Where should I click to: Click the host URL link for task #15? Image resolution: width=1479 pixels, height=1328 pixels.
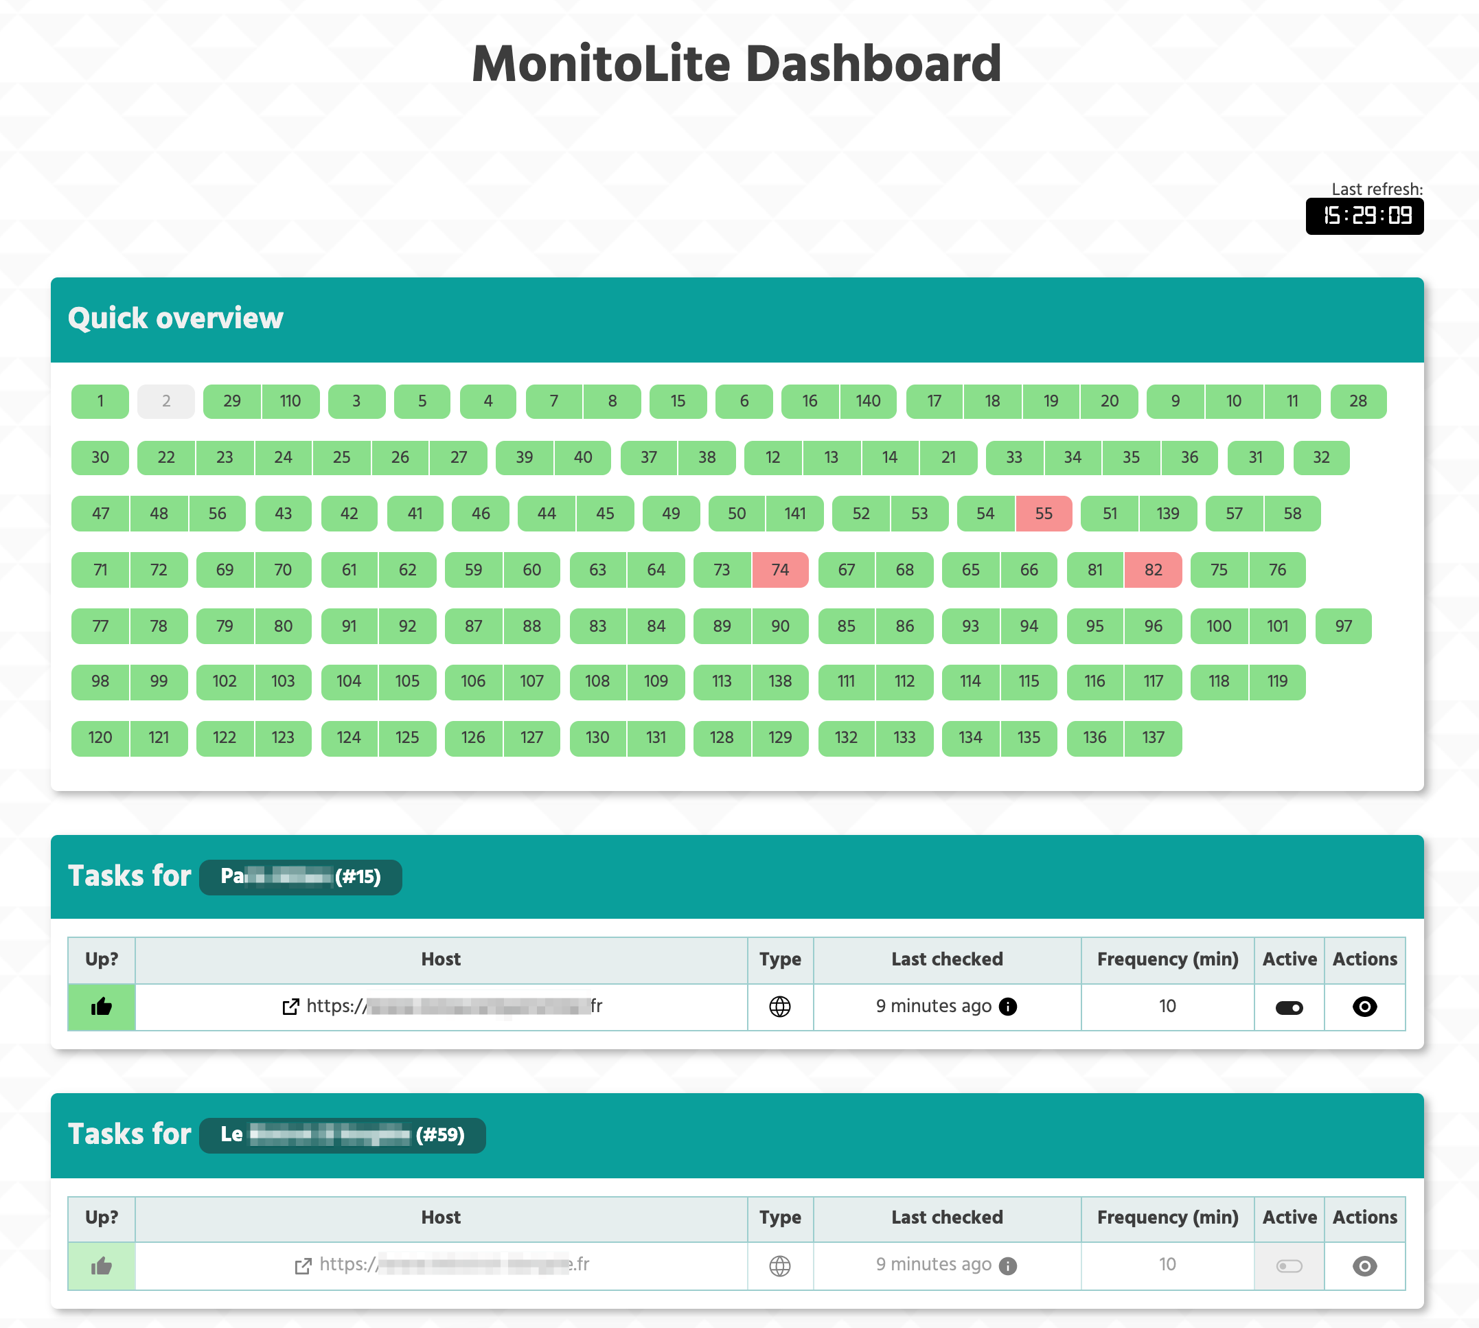(x=455, y=1006)
